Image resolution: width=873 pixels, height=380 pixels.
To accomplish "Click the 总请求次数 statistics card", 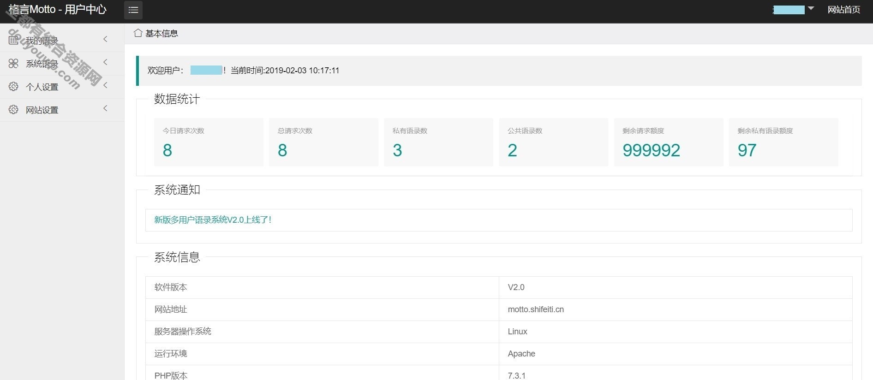I will pyautogui.click(x=323, y=142).
